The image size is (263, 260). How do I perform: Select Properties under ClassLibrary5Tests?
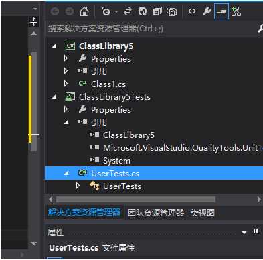tap(111, 109)
